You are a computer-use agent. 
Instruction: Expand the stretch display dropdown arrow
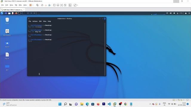(78, 5)
